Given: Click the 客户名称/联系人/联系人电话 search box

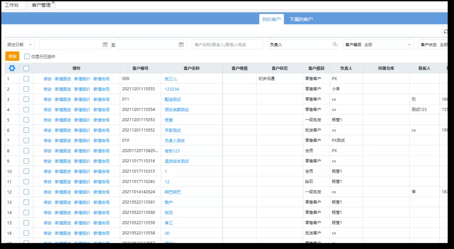Looking at the screenshot, I should point(227,44).
